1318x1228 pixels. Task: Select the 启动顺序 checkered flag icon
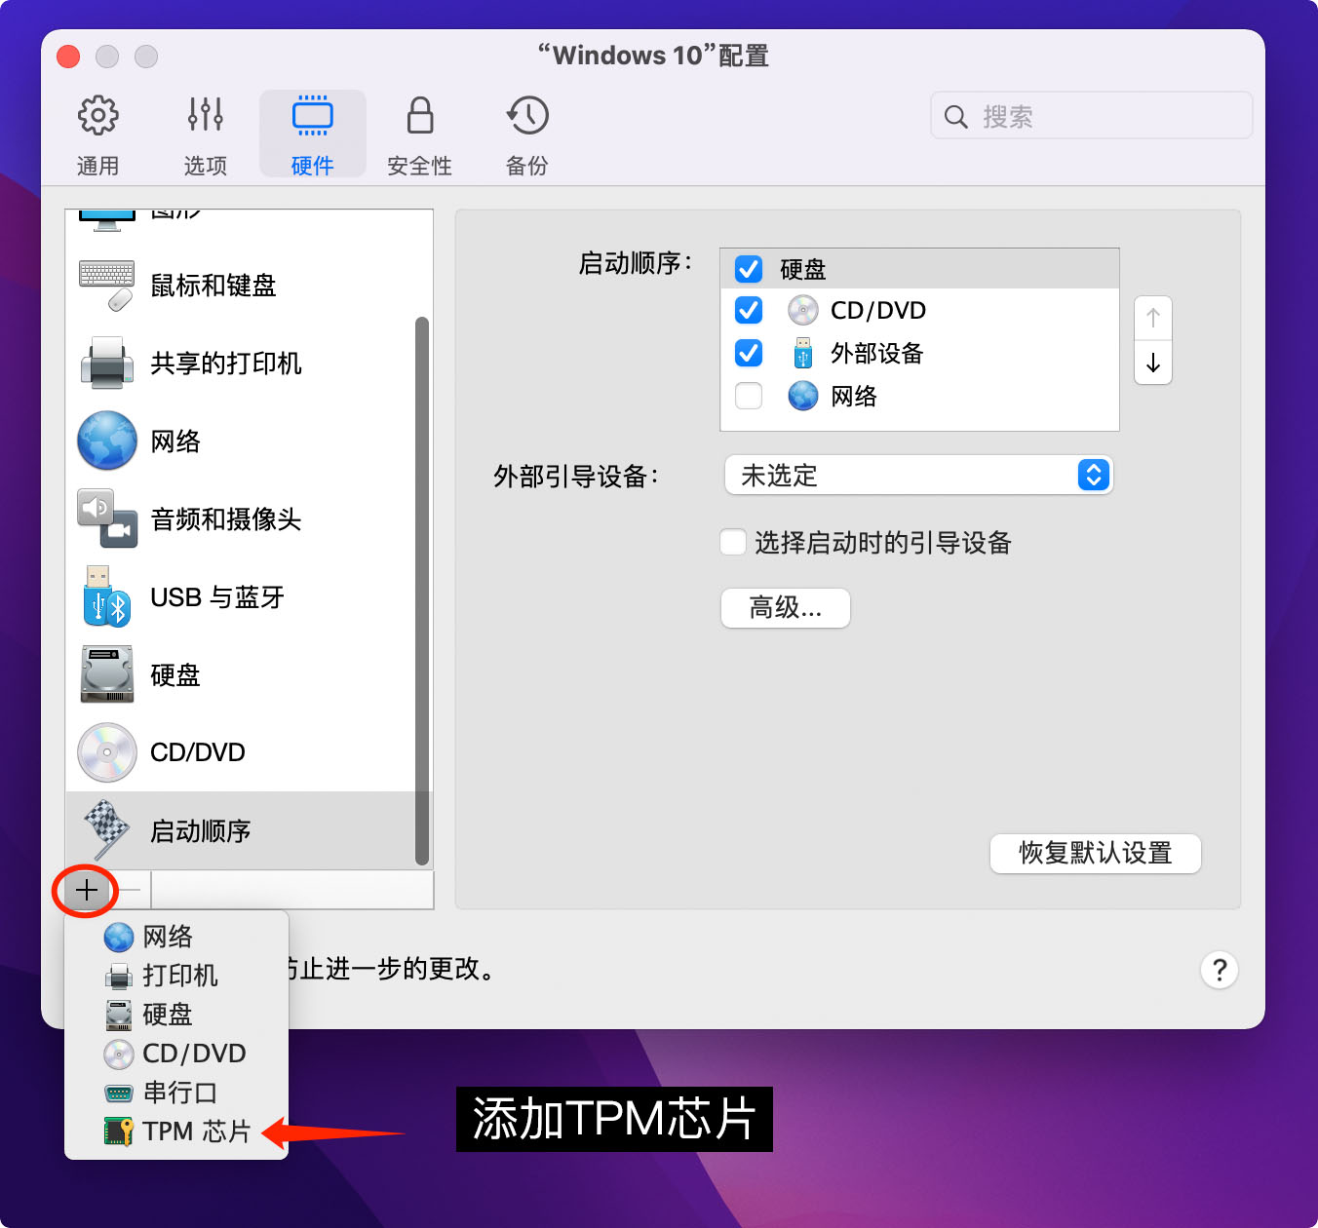[107, 829]
